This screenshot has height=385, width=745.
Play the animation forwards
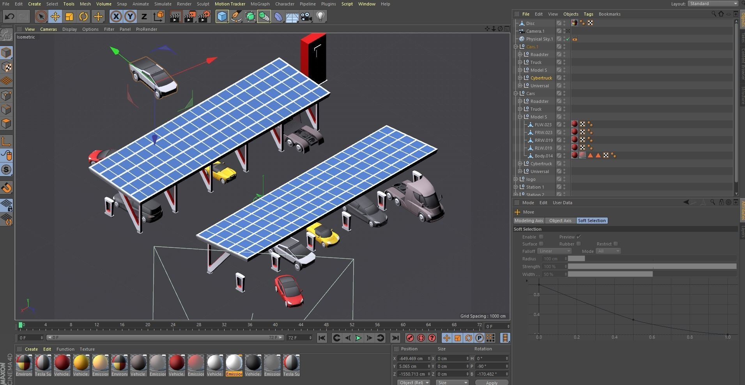[358, 338]
